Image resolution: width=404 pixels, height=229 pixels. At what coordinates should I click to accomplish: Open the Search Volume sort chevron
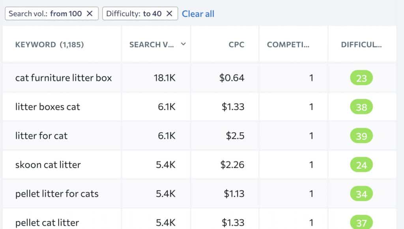183,44
